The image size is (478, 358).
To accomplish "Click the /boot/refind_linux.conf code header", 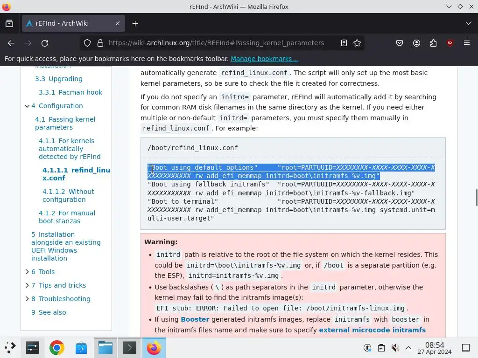I will [x=192, y=148].
